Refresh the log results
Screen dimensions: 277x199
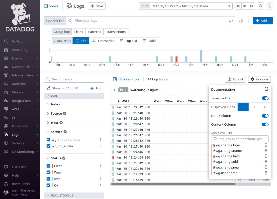pos(270,6)
